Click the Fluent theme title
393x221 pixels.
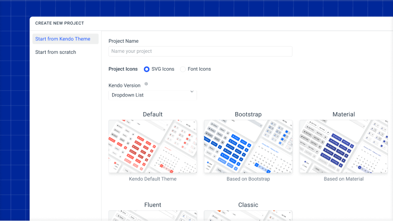tap(153, 205)
